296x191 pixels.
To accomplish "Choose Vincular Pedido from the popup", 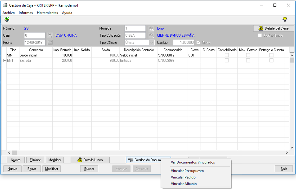I will click(196, 177).
